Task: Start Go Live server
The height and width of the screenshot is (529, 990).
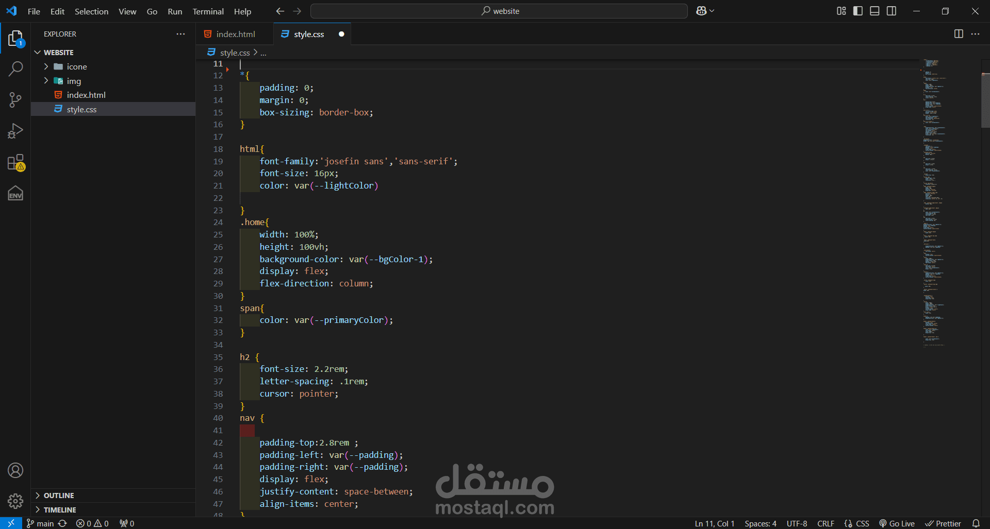Action: (x=897, y=523)
